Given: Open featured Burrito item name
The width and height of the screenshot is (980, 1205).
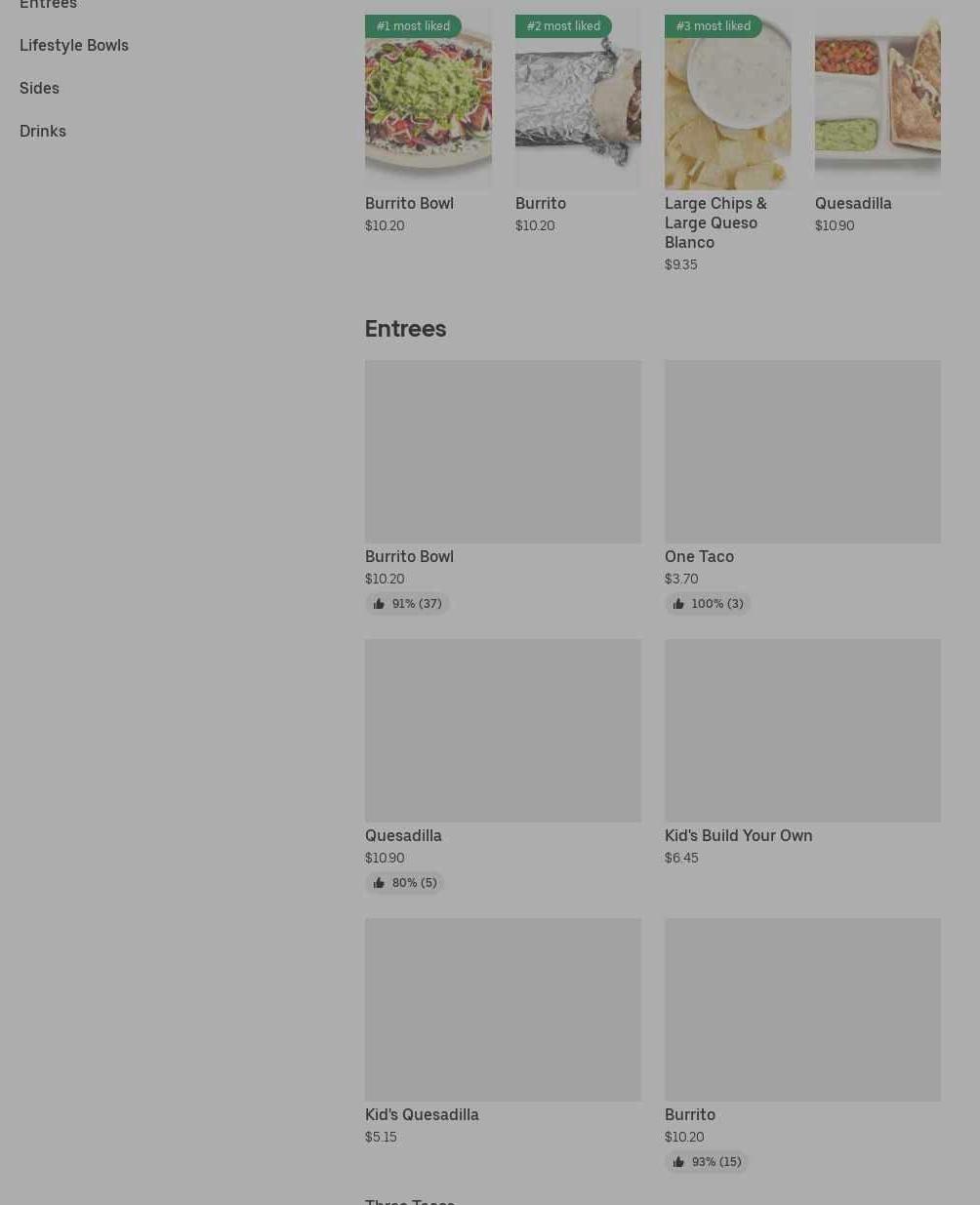Looking at the screenshot, I should (x=541, y=203).
